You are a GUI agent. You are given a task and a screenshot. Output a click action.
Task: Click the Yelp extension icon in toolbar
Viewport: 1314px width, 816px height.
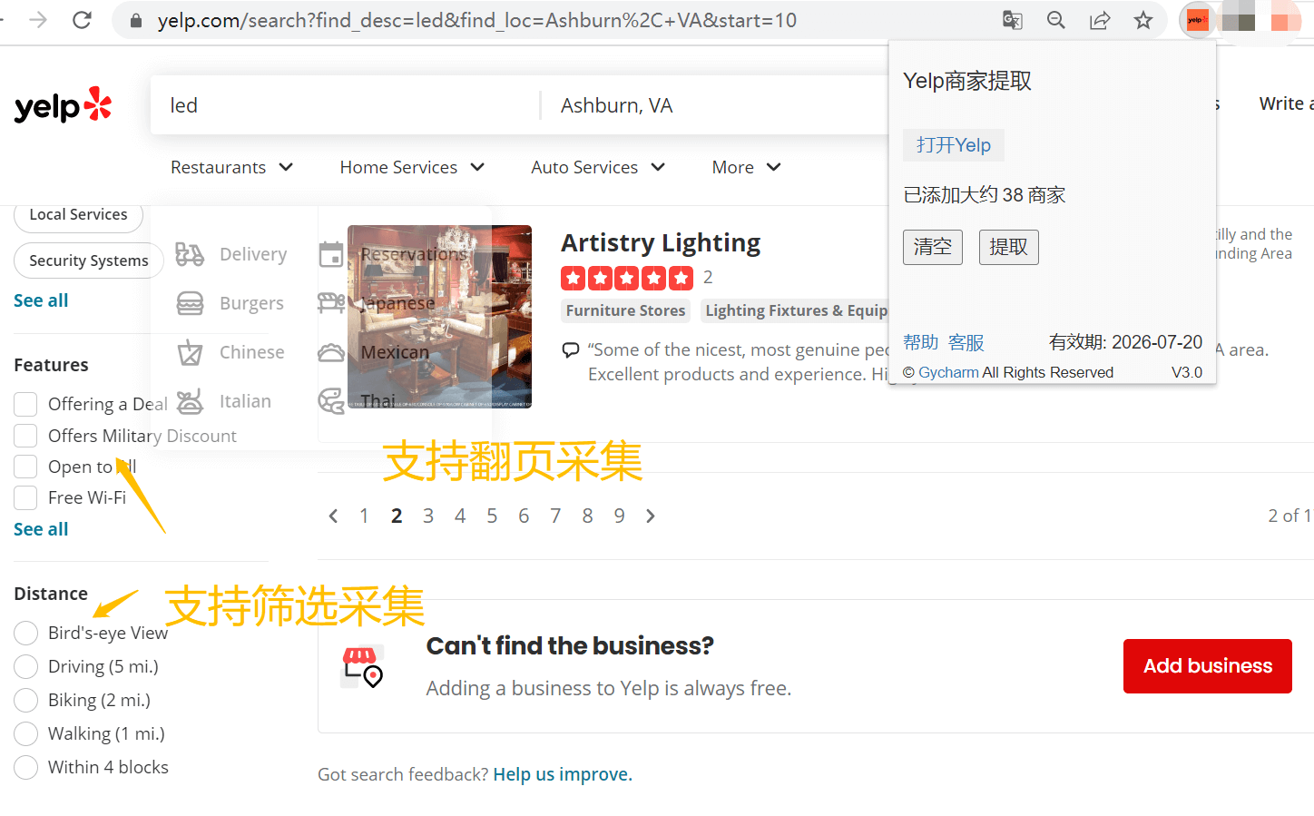point(1198,20)
